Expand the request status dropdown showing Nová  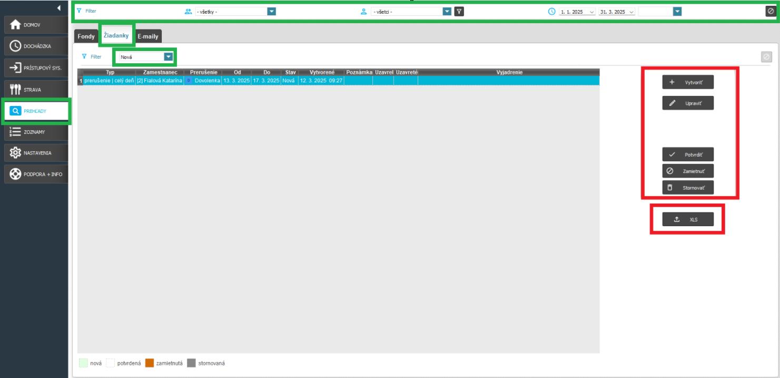coord(168,56)
